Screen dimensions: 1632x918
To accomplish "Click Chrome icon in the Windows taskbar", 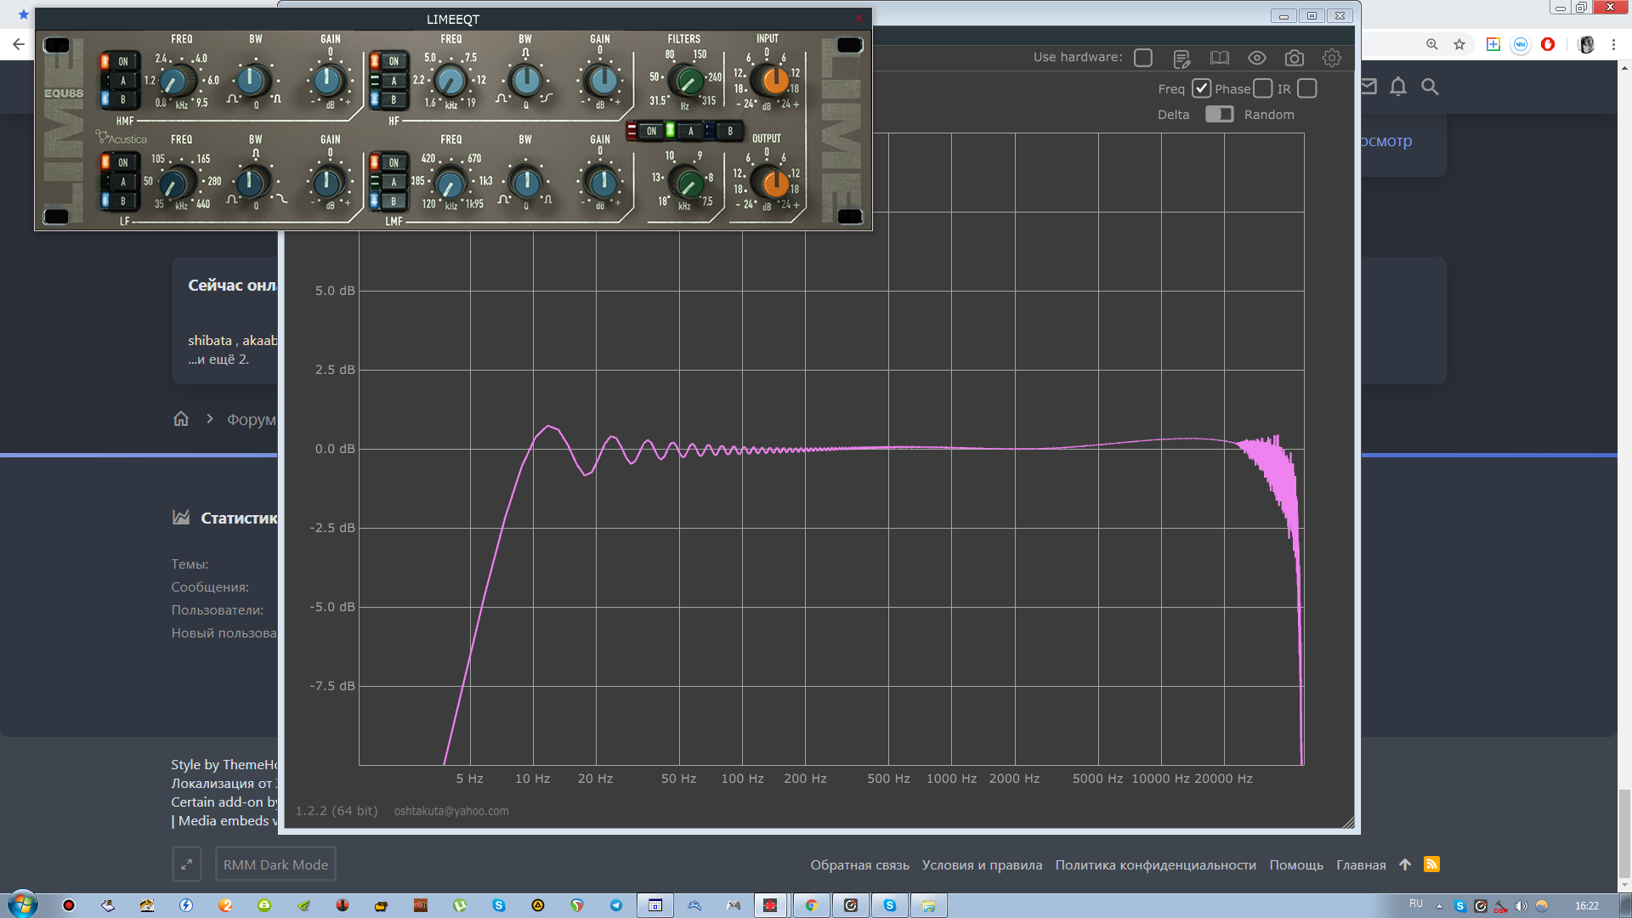I will pos(812,905).
